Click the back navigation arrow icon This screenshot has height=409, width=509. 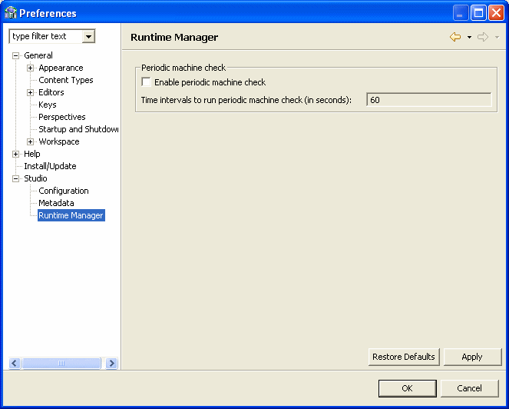coord(455,37)
